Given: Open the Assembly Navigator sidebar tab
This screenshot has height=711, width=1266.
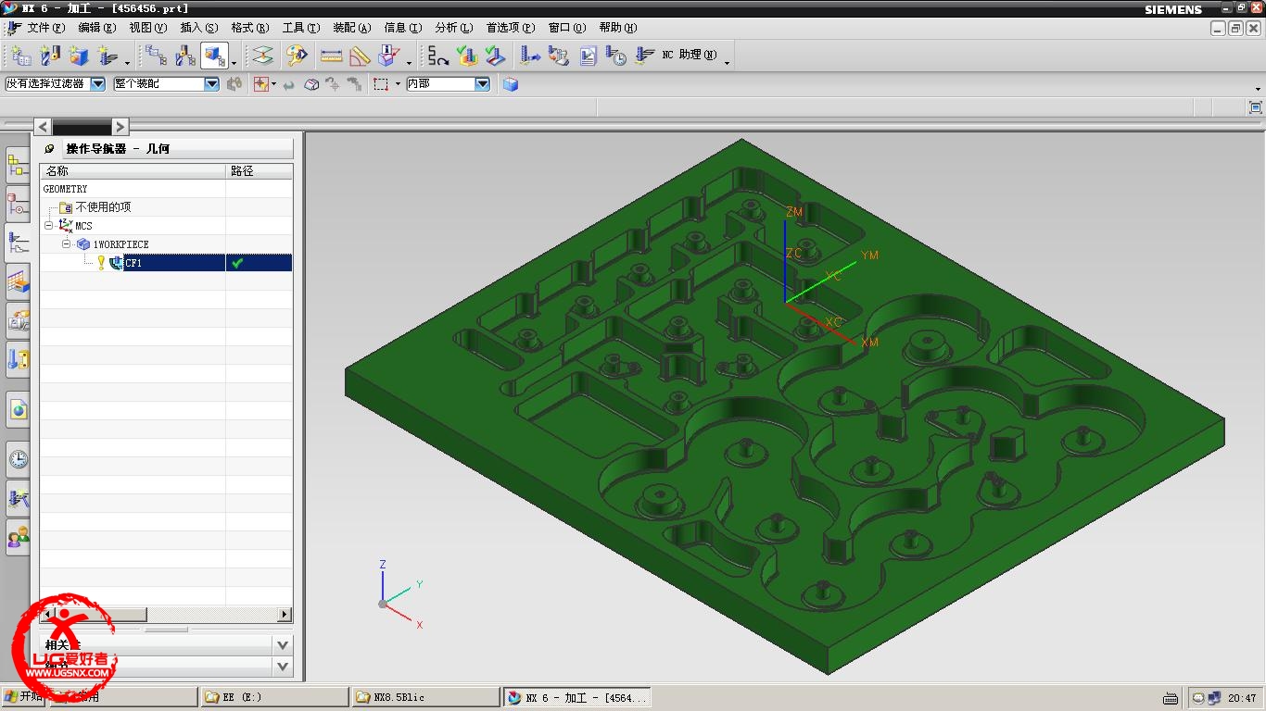Looking at the screenshot, I should click(18, 167).
